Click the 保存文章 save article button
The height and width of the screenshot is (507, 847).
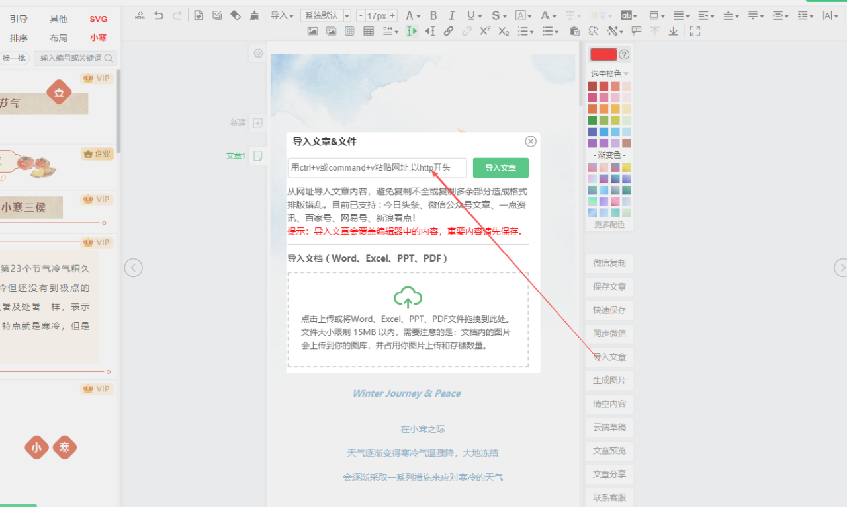point(609,287)
